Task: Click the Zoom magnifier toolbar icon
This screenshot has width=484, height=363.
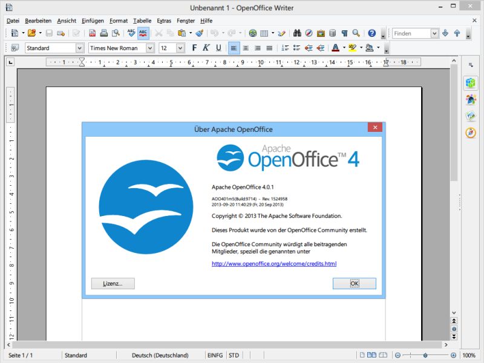Action: 356,33
